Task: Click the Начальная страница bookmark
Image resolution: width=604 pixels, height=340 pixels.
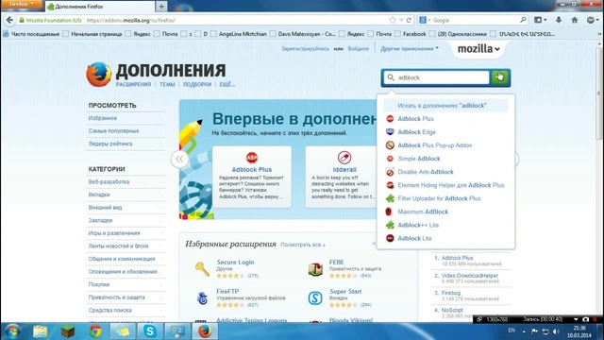Action: point(92,34)
